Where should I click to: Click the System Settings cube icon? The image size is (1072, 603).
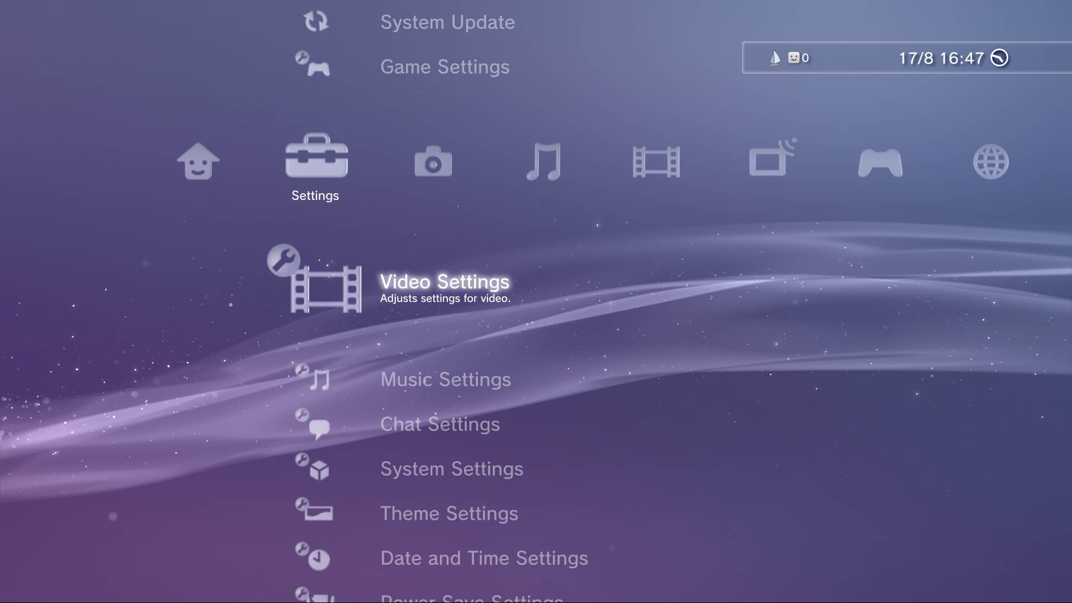point(313,467)
